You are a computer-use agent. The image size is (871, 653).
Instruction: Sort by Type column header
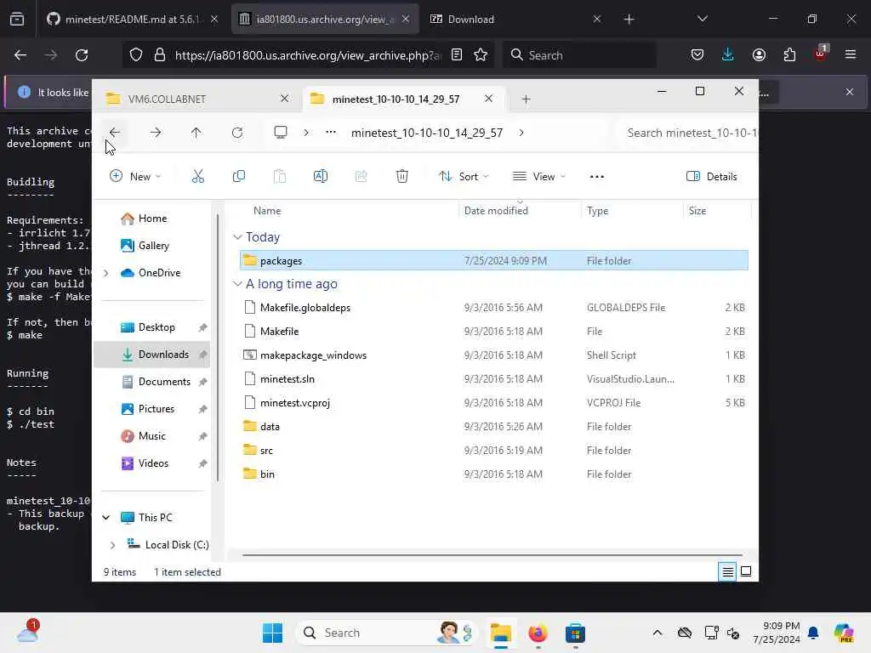point(598,211)
